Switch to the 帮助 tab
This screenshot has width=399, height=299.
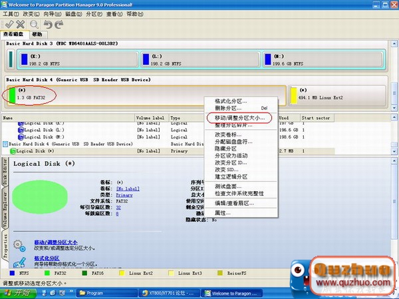37,34
